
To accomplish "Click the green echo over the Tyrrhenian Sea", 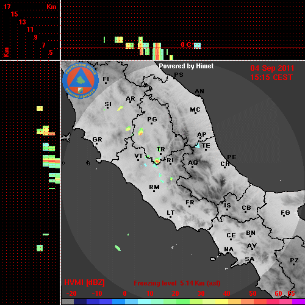I will 118,248.
